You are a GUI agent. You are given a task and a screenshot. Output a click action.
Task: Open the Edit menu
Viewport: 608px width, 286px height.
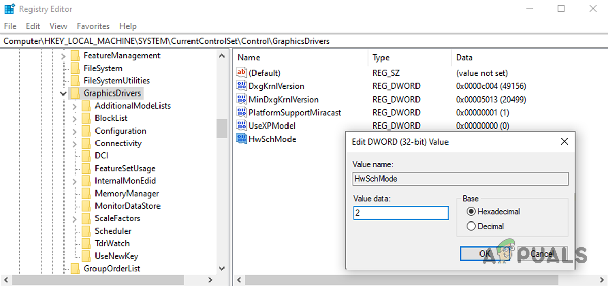click(33, 26)
